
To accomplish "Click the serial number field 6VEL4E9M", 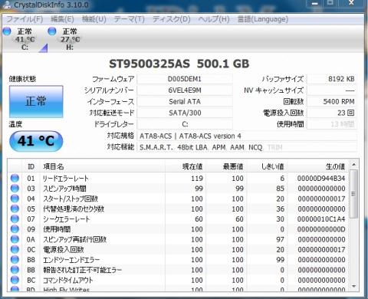I will click(185, 90).
